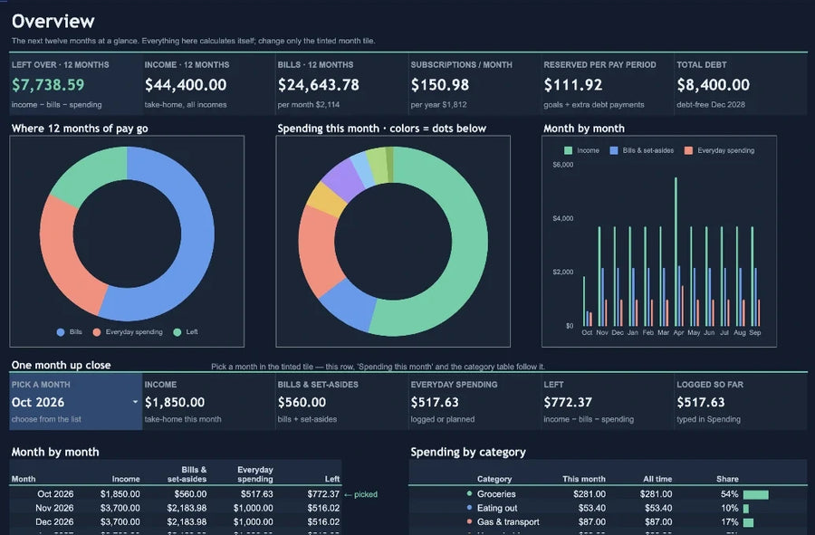Click the All time column header
The height and width of the screenshot is (535, 815).
(x=657, y=479)
